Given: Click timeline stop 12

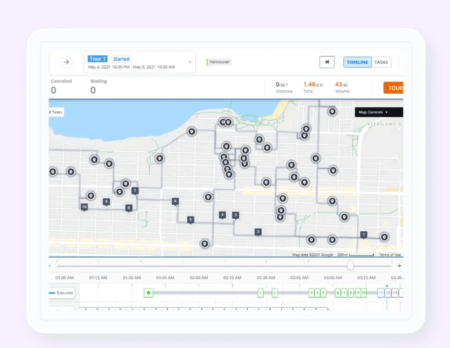Looking at the screenshot, I should pos(388,293).
